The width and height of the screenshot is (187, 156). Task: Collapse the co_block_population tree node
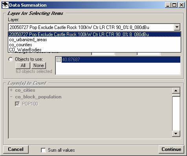coord(11,97)
